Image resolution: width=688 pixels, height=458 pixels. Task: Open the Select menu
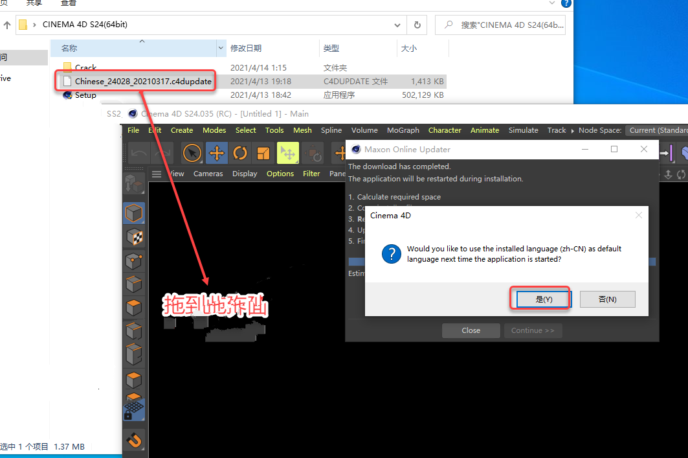pyautogui.click(x=246, y=130)
